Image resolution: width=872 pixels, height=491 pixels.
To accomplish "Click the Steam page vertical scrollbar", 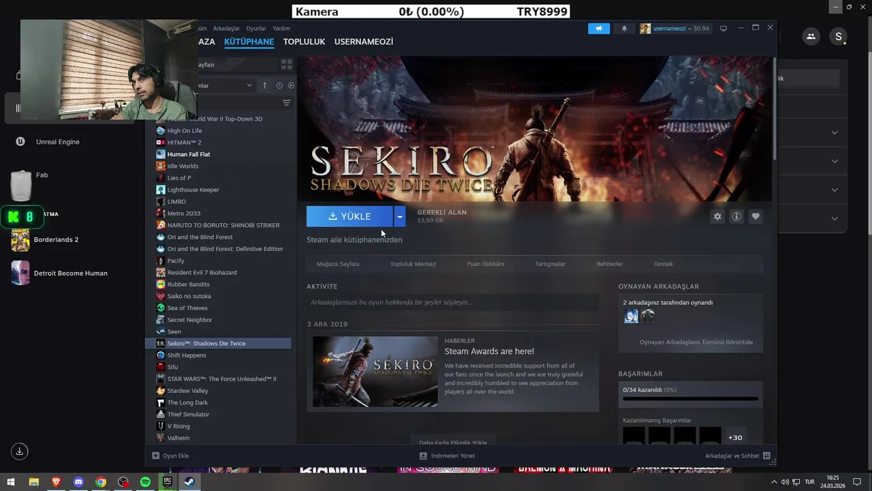I will pyautogui.click(x=774, y=109).
